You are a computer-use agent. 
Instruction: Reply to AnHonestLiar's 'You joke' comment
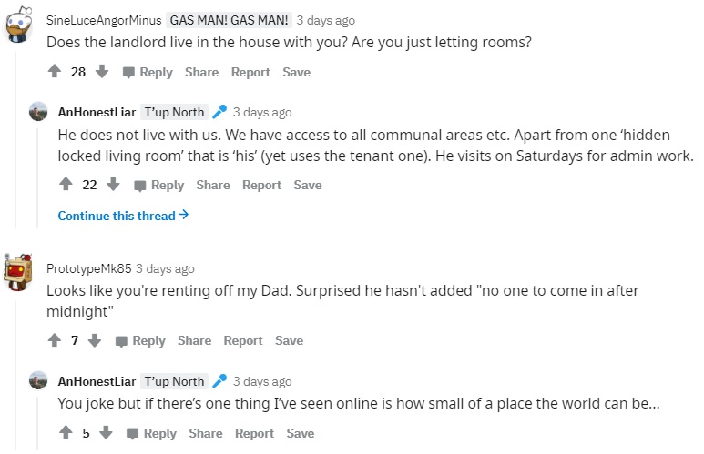151,434
